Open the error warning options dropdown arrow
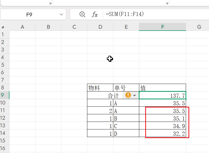 click(x=135, y=96)
